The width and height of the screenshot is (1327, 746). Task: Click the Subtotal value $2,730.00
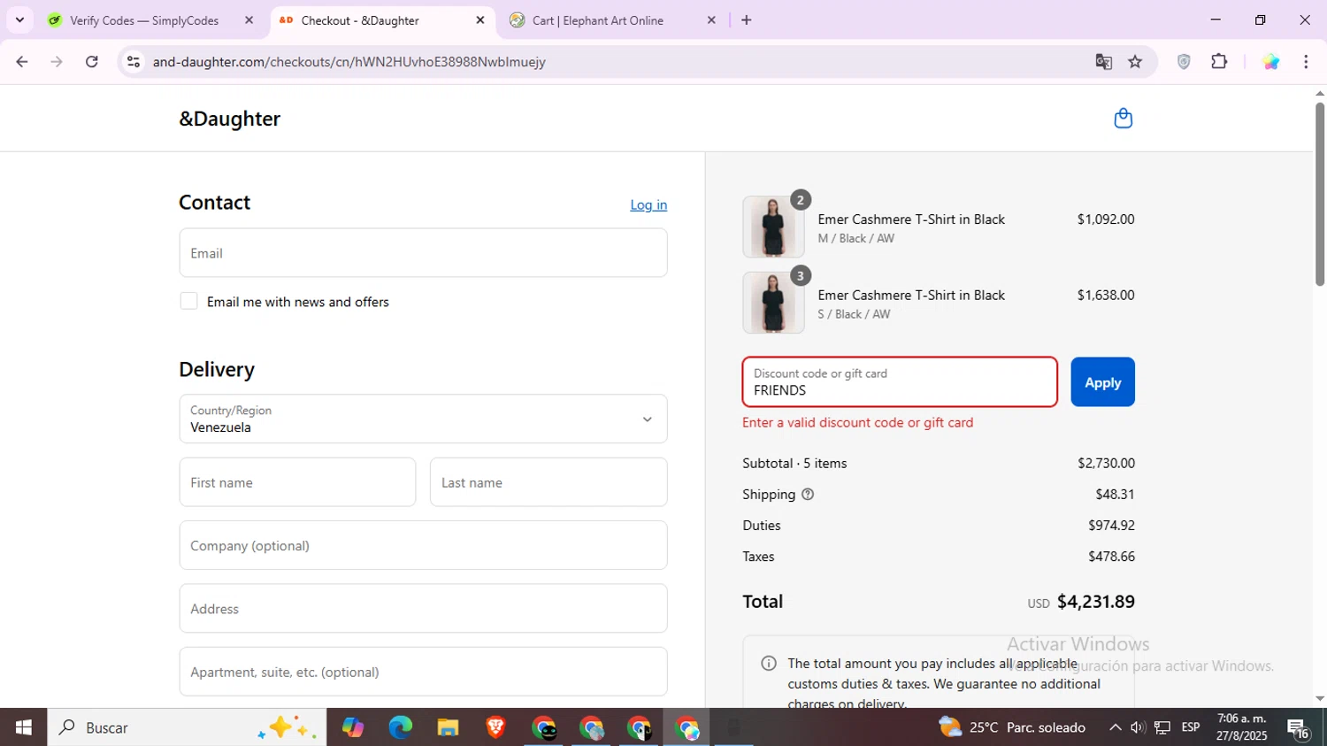click(1106, 463)
